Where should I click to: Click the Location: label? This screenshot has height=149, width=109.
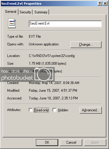[14, 56]
